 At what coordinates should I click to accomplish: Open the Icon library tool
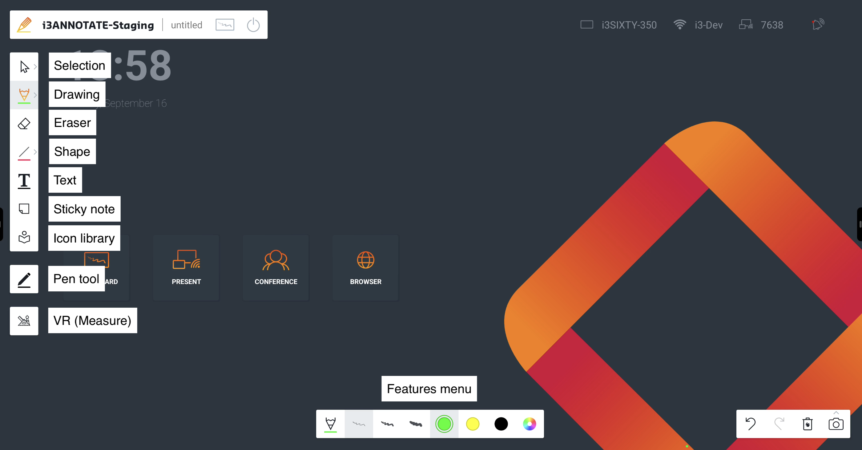click(24, 237)
